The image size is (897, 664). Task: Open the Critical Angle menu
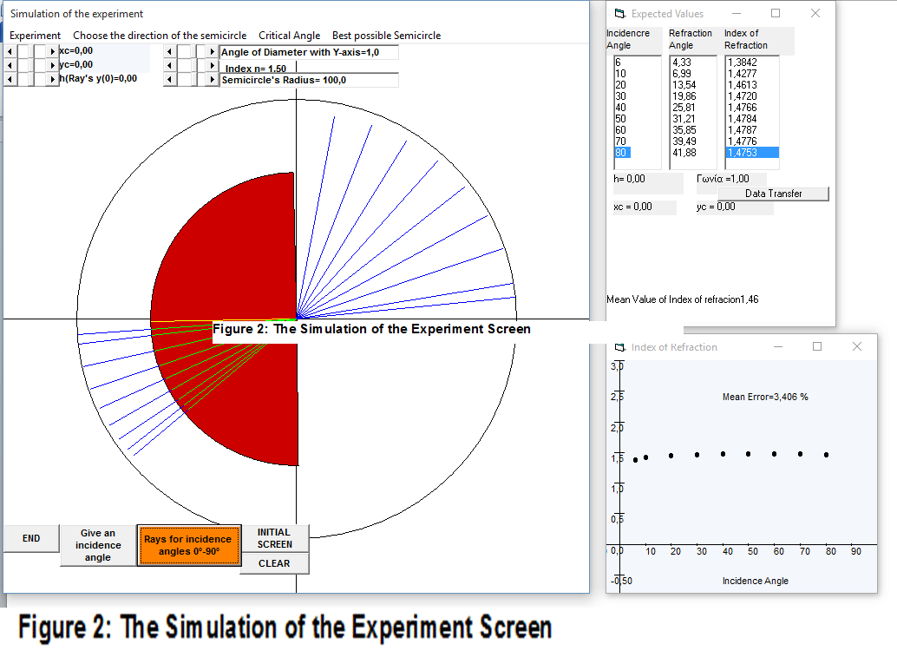point(290,36)
